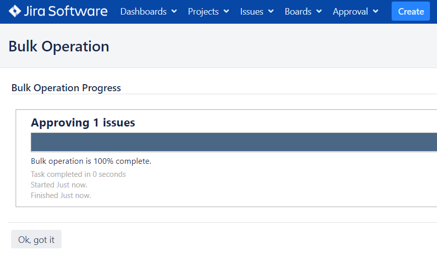Click the dropdown arrow next to Boards
437x259 pixels.
point(319,11)
